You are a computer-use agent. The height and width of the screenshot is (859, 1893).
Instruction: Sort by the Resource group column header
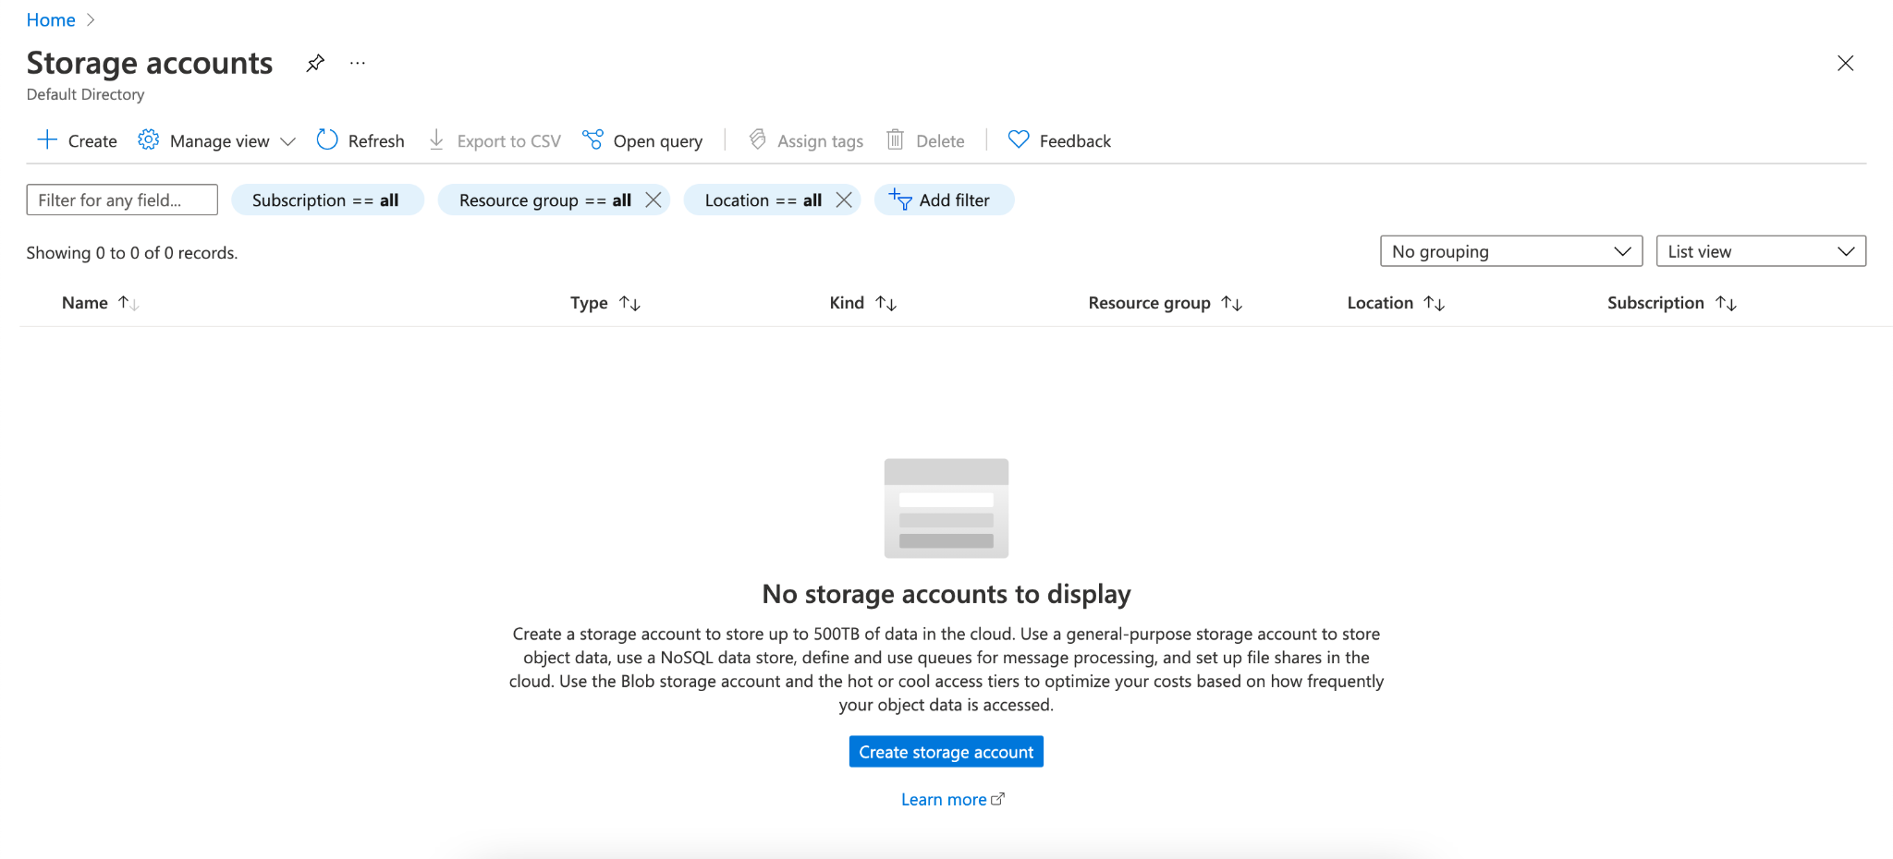tap(1149, 303)
